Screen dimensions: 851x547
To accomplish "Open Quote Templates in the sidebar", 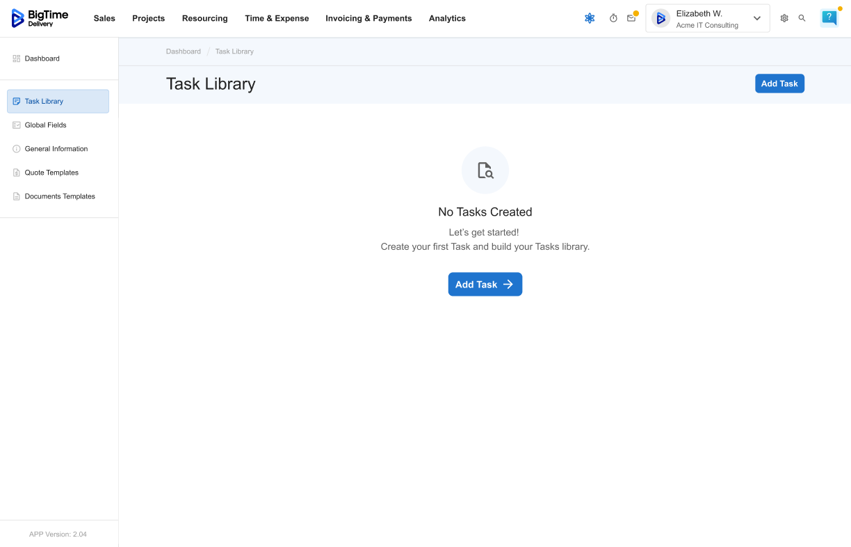I will [x=51, y=173].
